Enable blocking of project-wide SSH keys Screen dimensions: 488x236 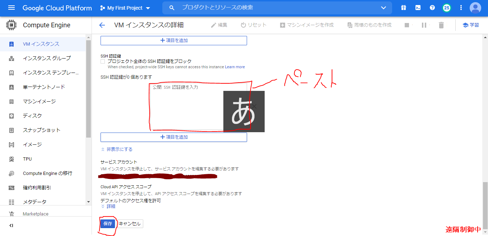[102, 61]
